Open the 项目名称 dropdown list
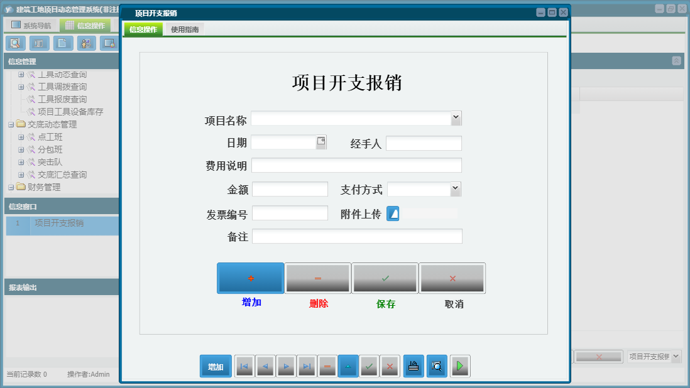This screenshot has width=690, height=388. (x=456, y=117)
